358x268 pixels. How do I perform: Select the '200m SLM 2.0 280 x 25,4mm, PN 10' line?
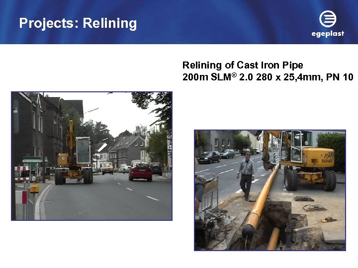268,77
